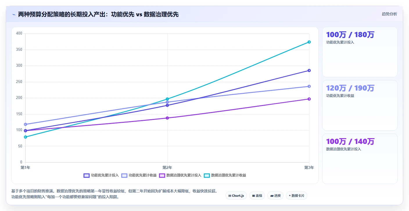Viewport: 409px width, 211px height.
Task: Click the 350 y-axis label
Action: pos(19,50)
